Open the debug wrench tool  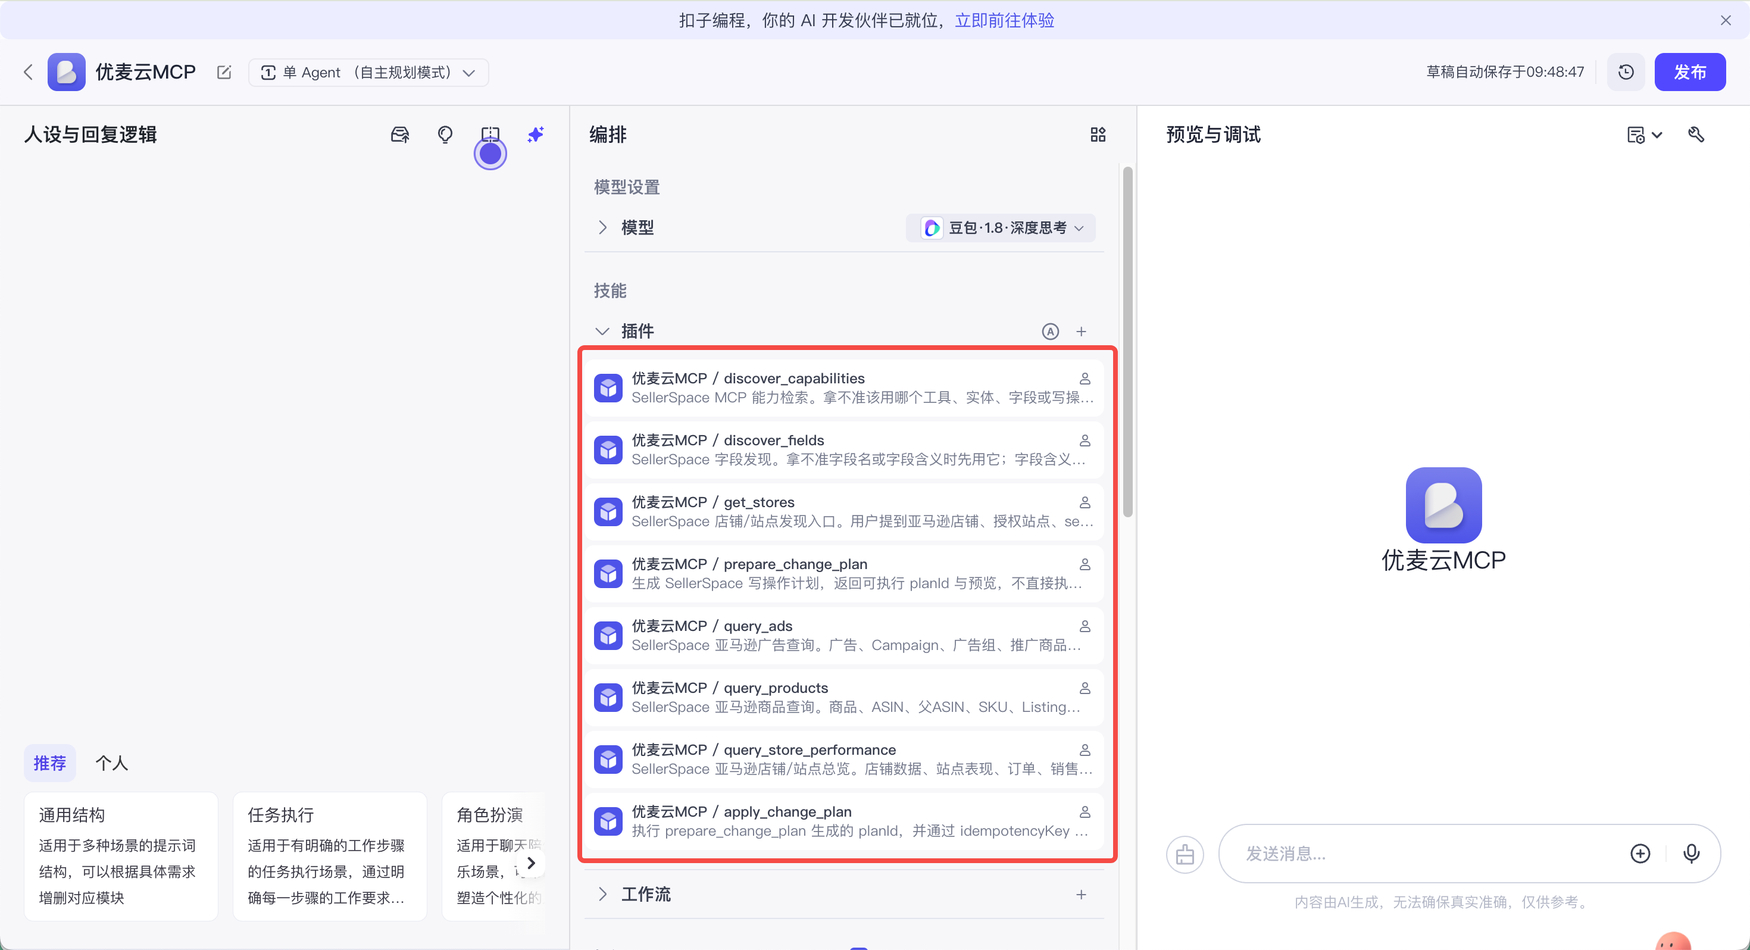click(x=1696, y=135)
